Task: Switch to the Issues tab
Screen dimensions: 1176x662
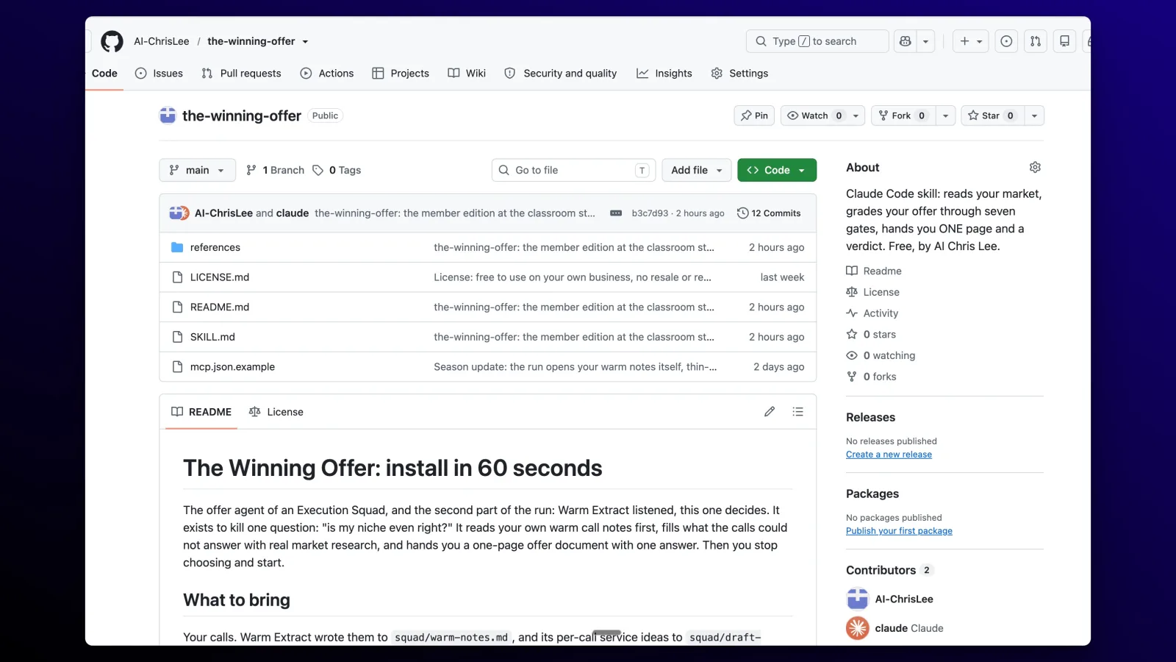Action: point(159,74)
